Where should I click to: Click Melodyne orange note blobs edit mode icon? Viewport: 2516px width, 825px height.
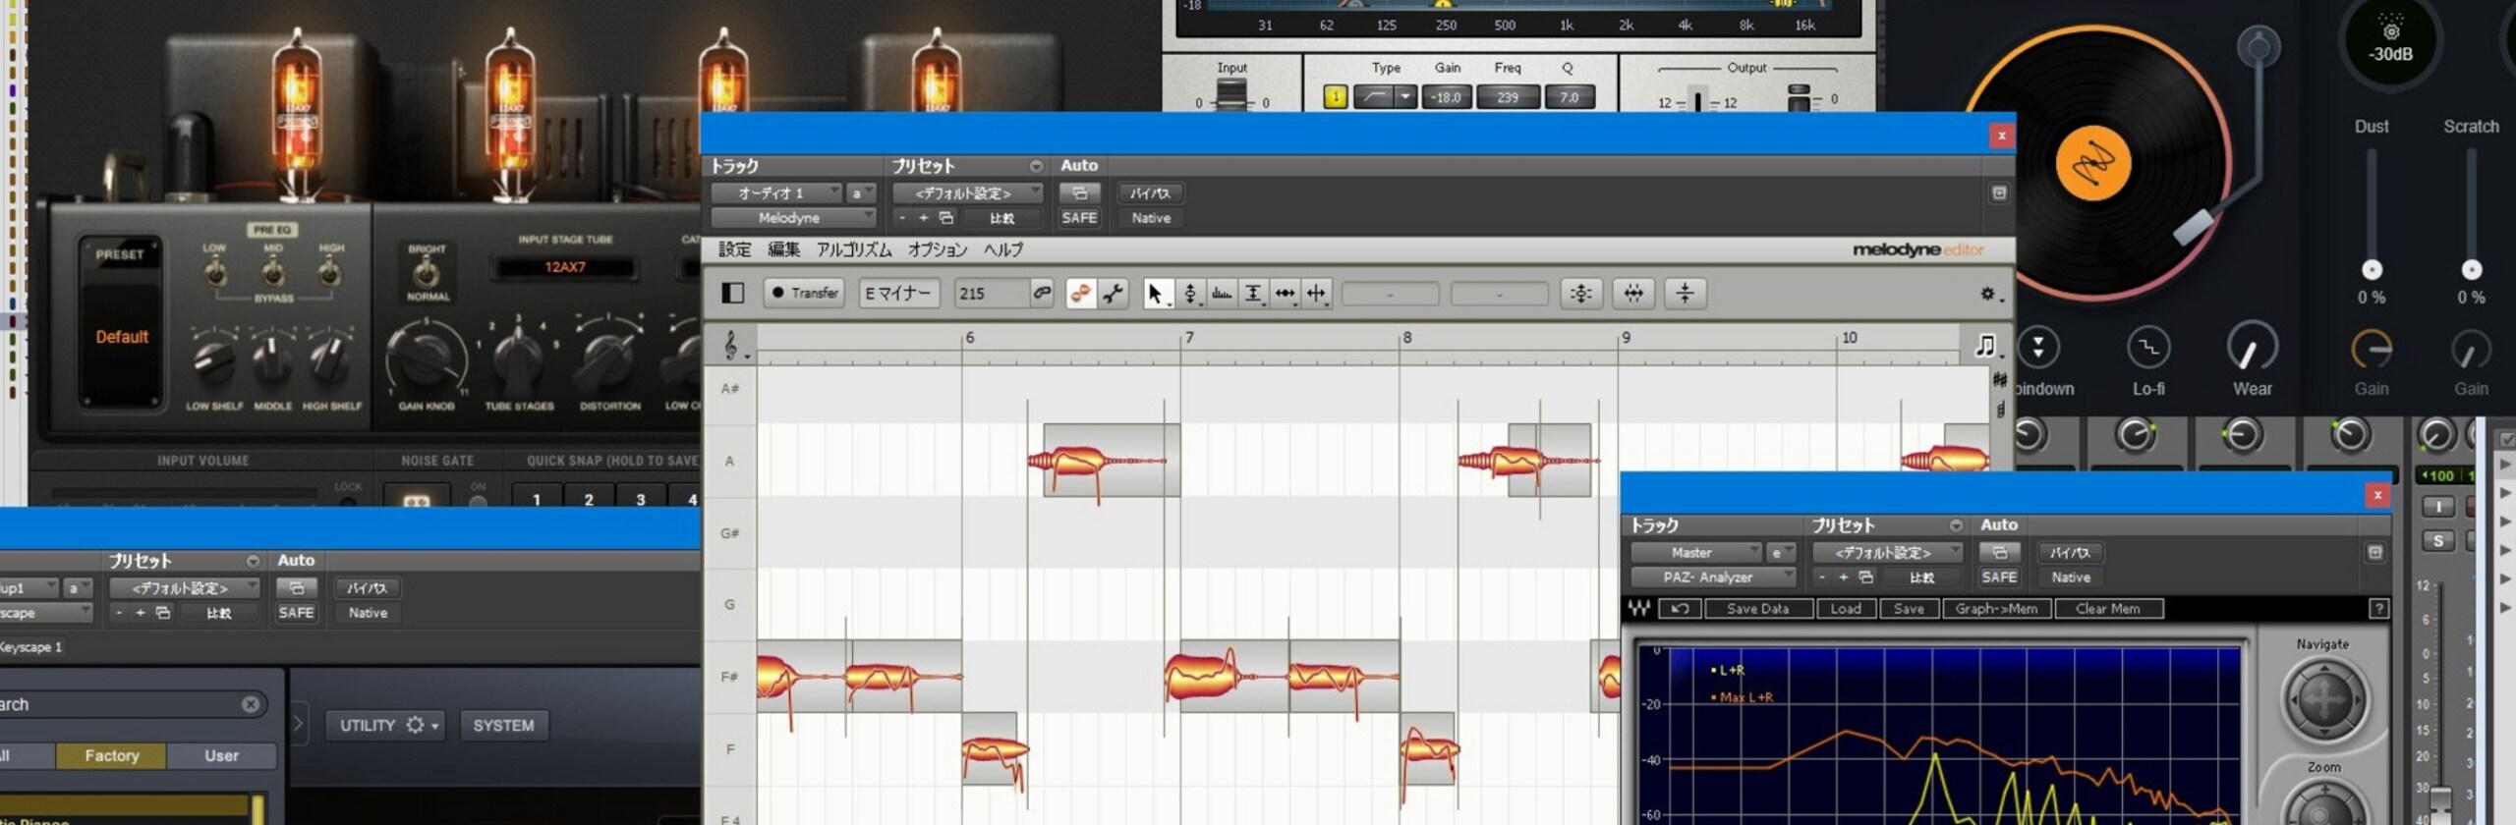point(1081,294)
